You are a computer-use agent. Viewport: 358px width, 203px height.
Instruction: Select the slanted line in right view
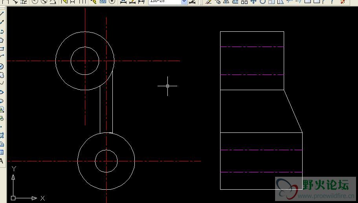click(293, 111)
